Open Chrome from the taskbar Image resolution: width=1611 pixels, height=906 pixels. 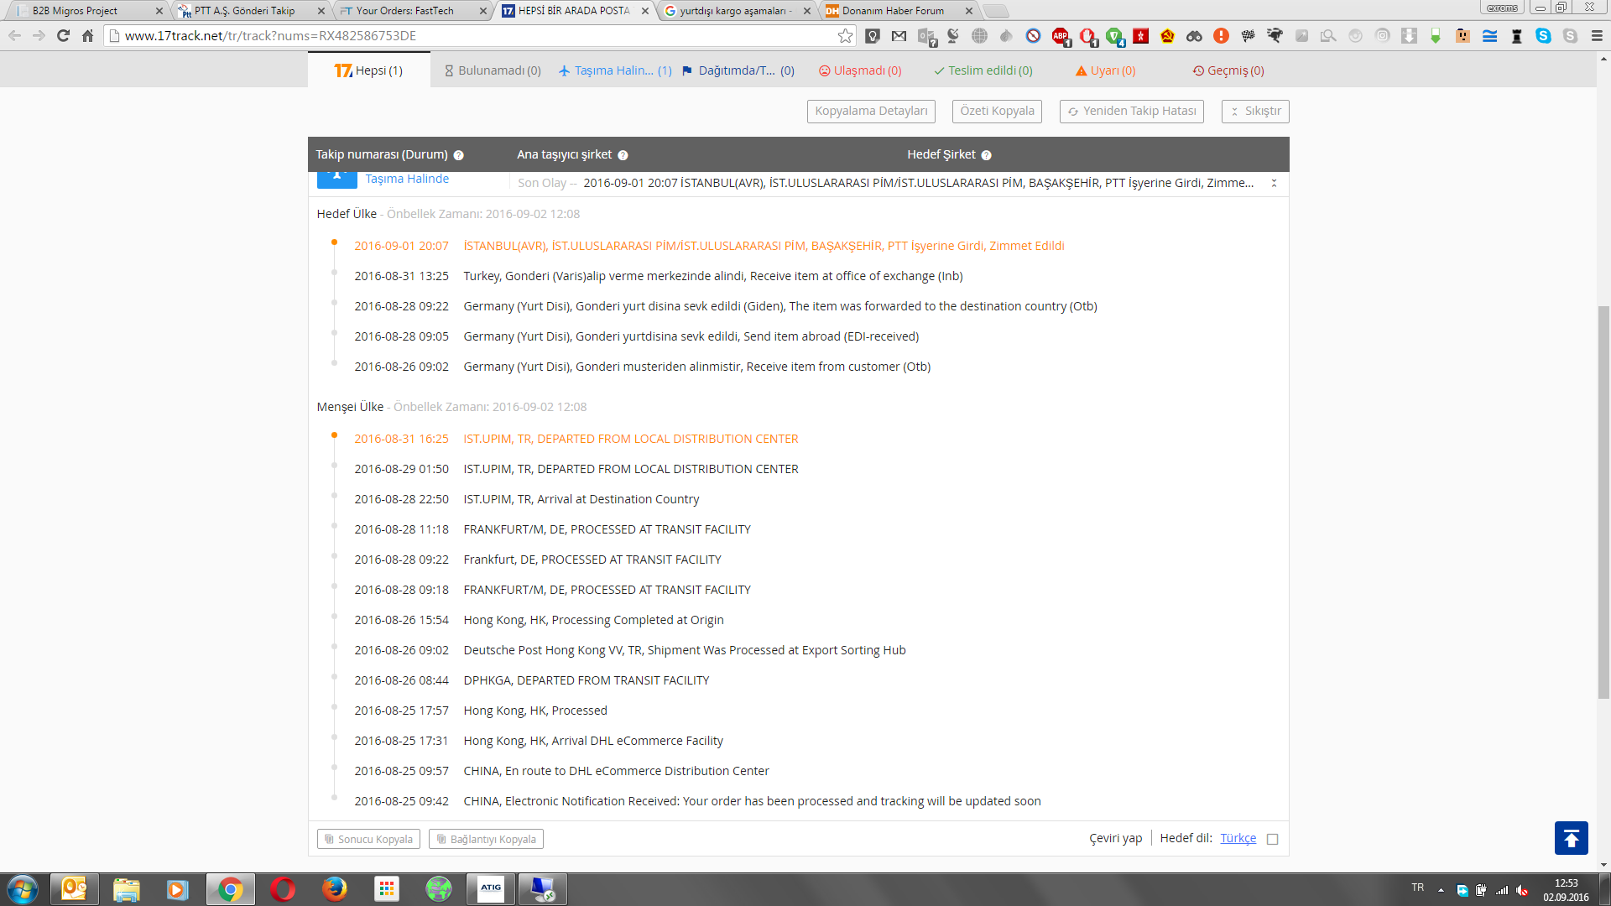pos(231,889)
